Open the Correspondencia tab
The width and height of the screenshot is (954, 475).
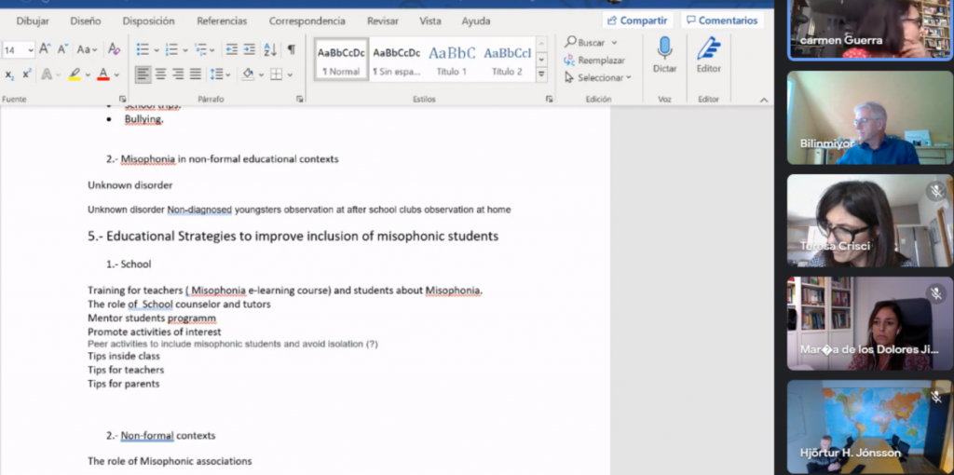307,21
